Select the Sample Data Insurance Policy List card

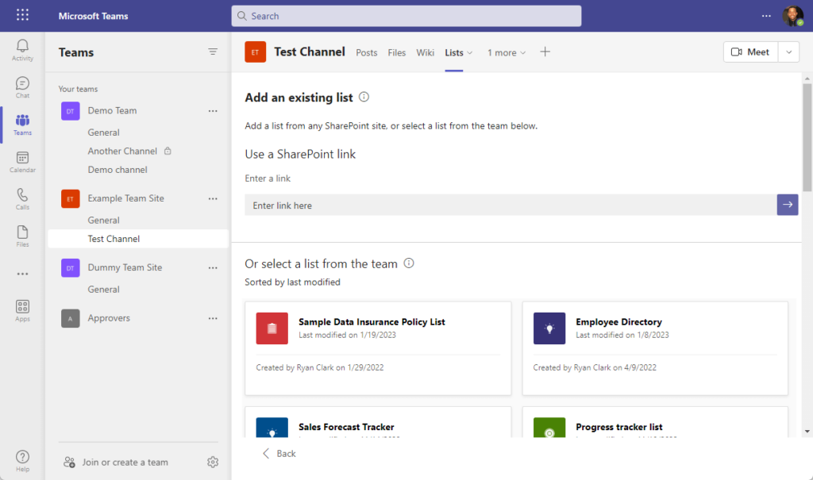(x=378, y=348)
